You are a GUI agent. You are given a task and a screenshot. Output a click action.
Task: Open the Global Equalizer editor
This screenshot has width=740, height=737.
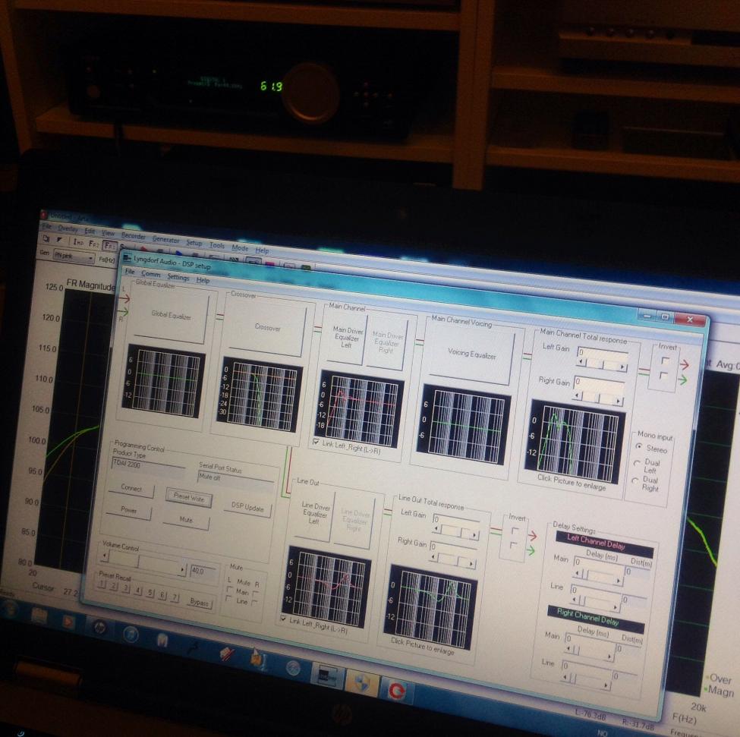[x=170, y=314]
